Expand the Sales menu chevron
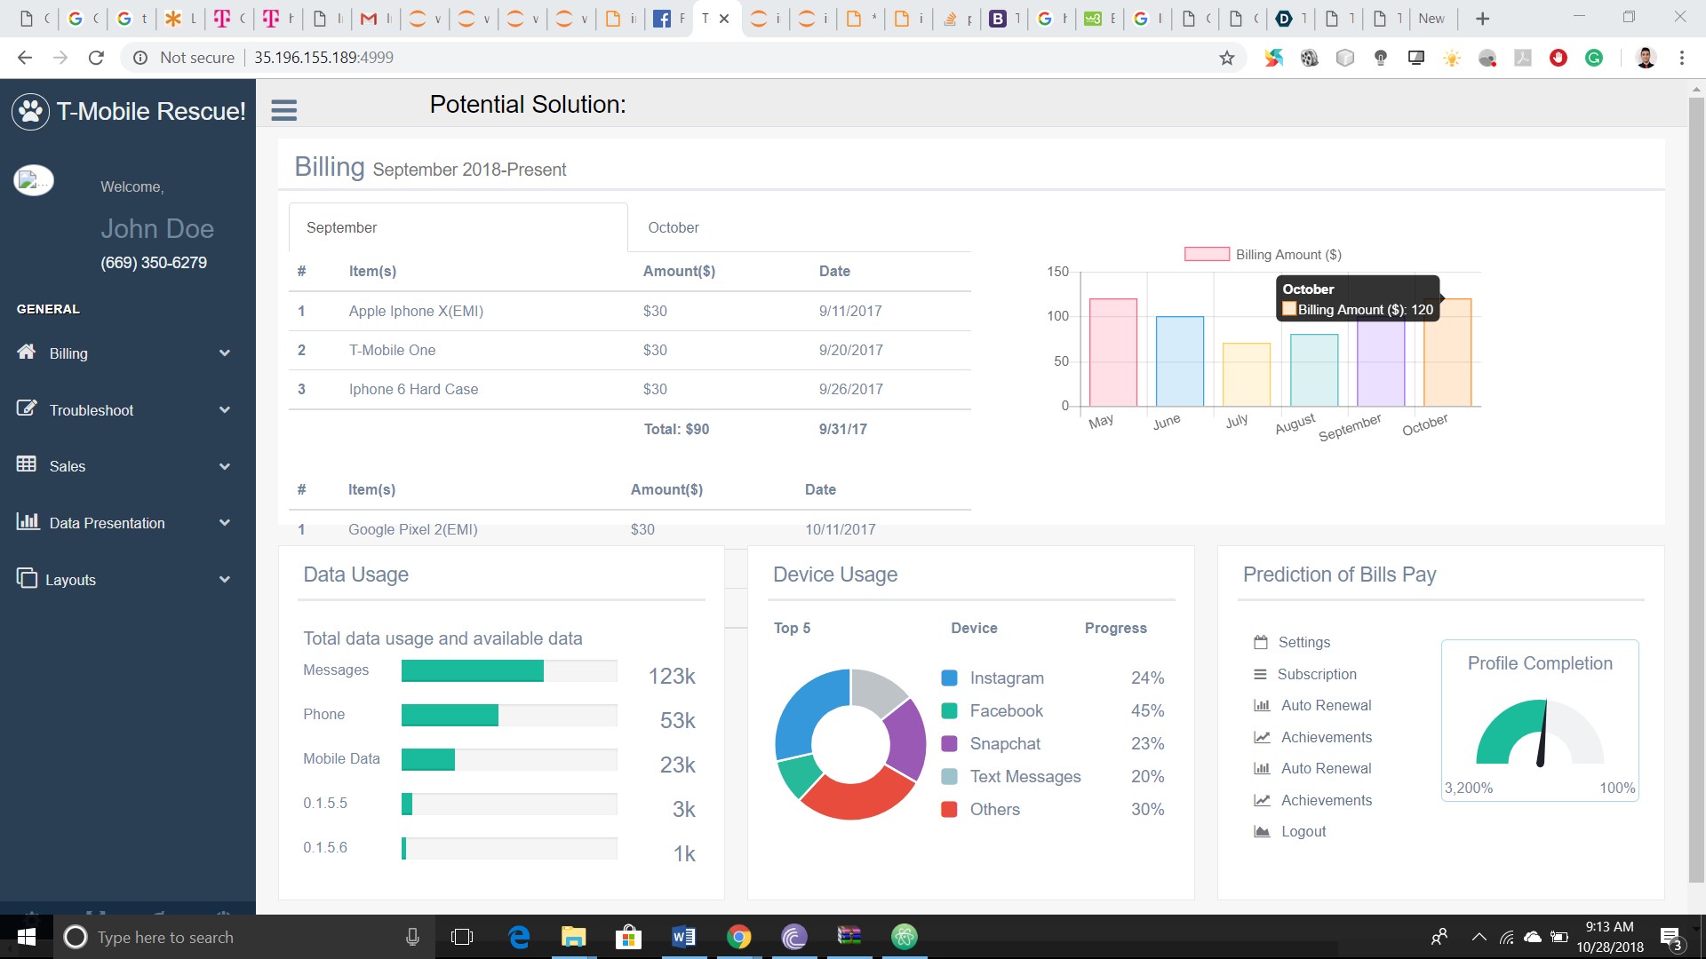1706x959 pixels. tap(225, 467)
